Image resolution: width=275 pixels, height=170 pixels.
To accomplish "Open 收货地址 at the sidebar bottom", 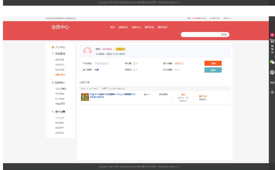I will pyautogui.click(x=60, y=133).
